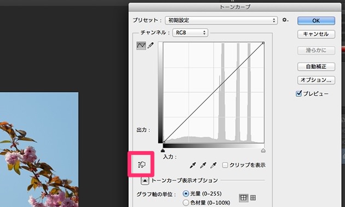Click the bottom-left curve endpoint

(164, 142)
